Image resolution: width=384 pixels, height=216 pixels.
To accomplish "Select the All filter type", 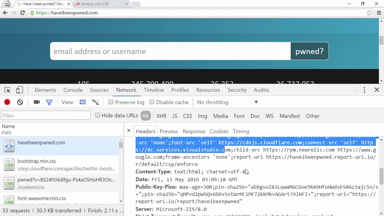I will [145, 116].
